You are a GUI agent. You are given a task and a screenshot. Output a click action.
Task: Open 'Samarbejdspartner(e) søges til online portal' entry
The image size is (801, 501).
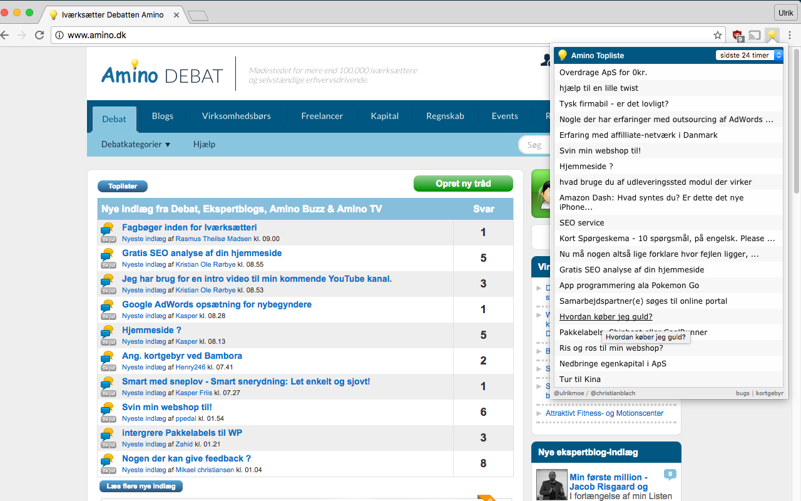[643, 301]
